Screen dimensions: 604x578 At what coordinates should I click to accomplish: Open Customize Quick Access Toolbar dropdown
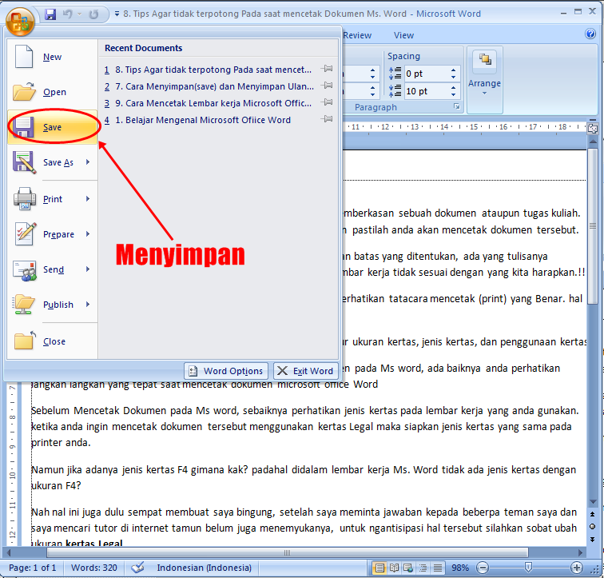(x=117, y=14)
